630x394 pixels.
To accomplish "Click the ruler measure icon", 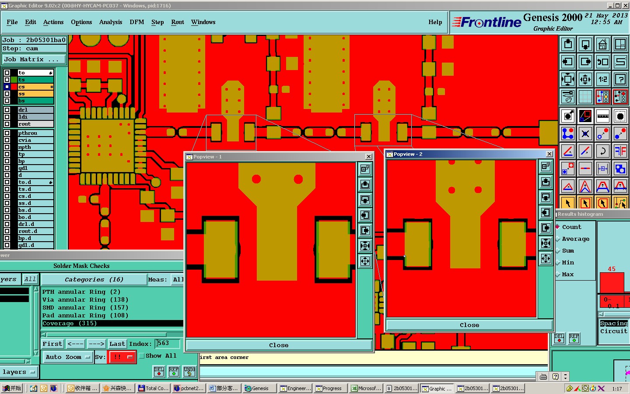I will tap(603, 116).
